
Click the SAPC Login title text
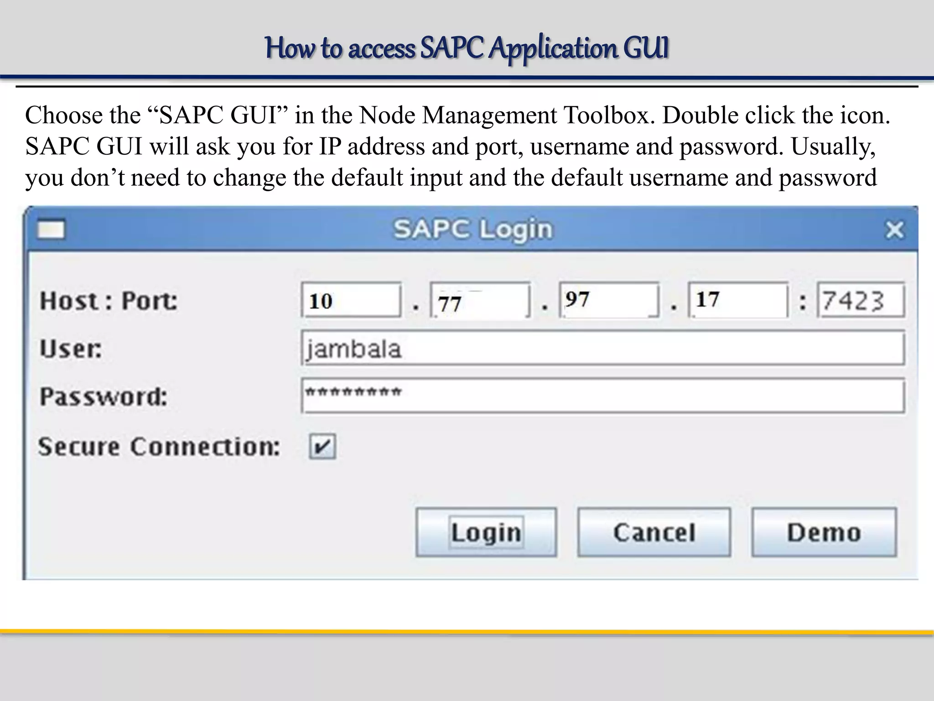click(x=473, y=230)
